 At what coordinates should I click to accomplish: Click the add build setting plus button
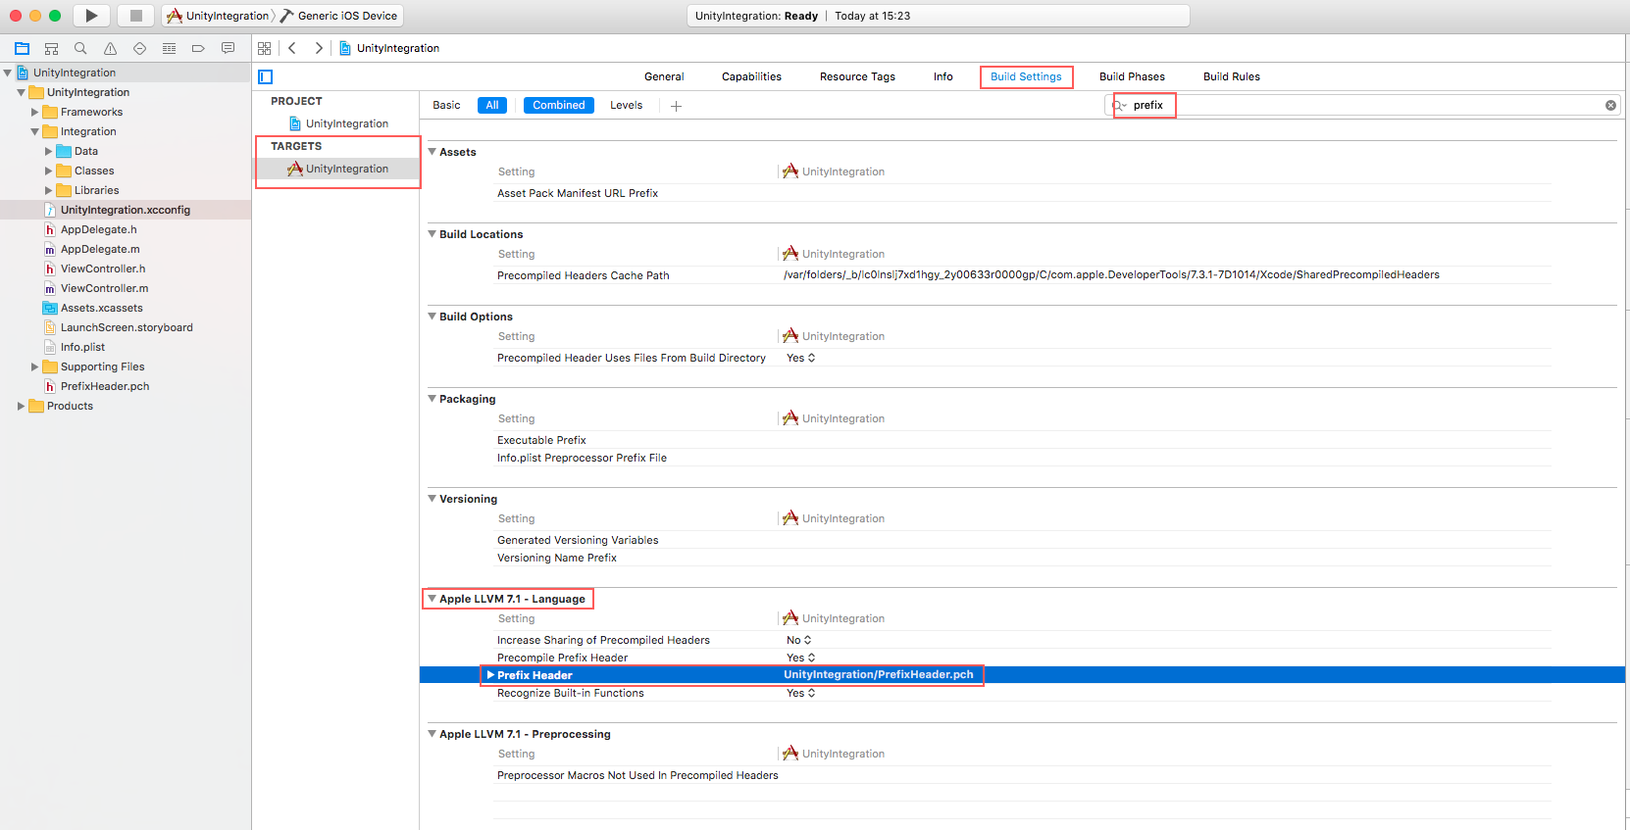(676, 106)
